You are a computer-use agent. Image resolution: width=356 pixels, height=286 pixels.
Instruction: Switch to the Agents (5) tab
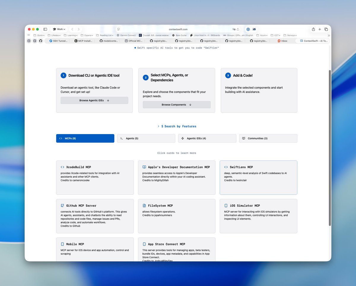click(x=146, y=138)
